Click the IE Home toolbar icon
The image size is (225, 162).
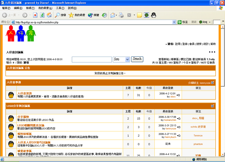coord(49,15)
